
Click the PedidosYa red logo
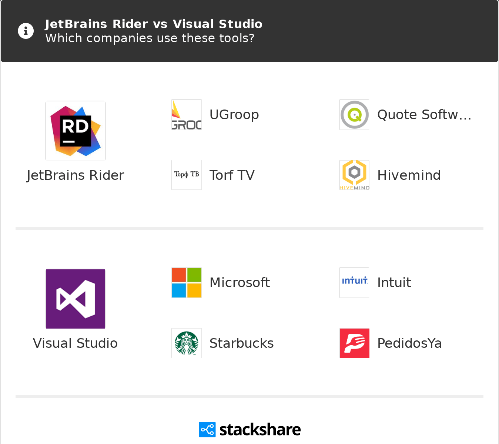354,343
